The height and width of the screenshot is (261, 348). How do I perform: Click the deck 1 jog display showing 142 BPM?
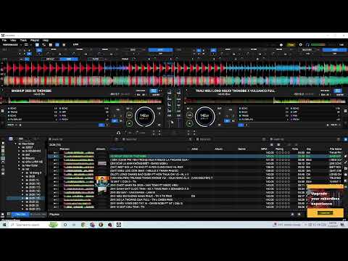point(144,117)
